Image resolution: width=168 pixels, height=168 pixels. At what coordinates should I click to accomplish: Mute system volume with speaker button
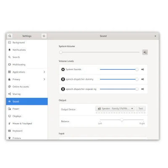[x=145, y=52]
